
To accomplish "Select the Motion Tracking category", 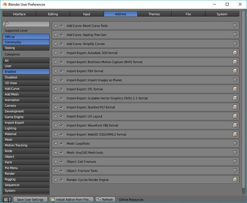I will [x=26, y=145].
